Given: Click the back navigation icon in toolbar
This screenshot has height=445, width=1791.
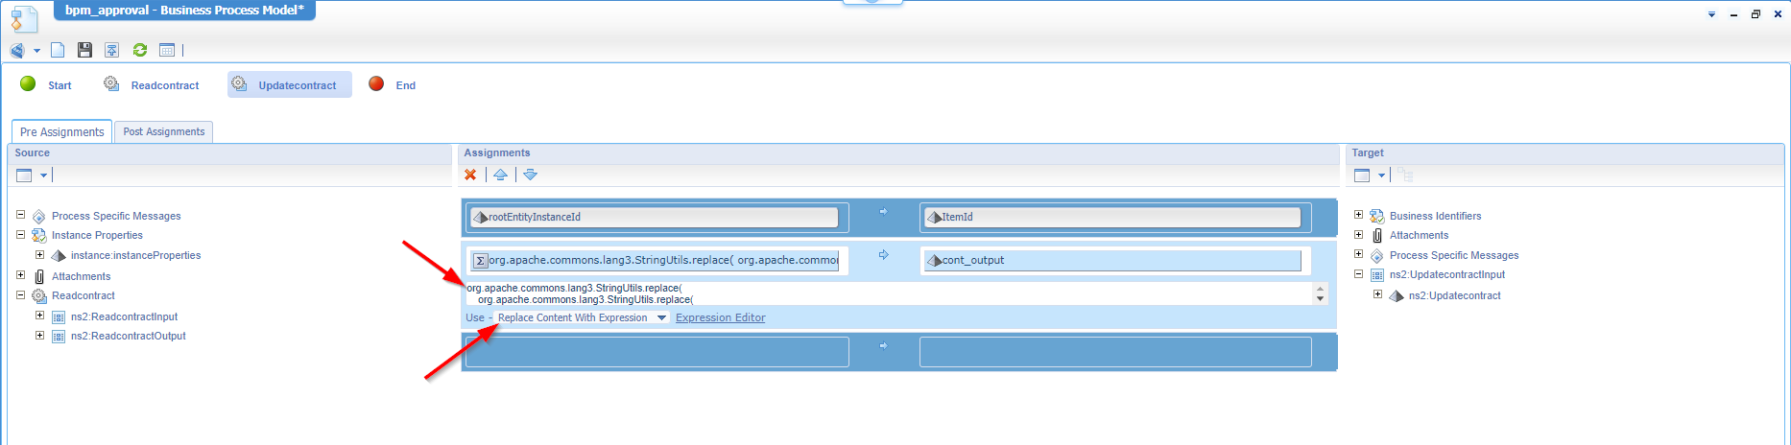Looking at the screenshot, I should 17,50.
